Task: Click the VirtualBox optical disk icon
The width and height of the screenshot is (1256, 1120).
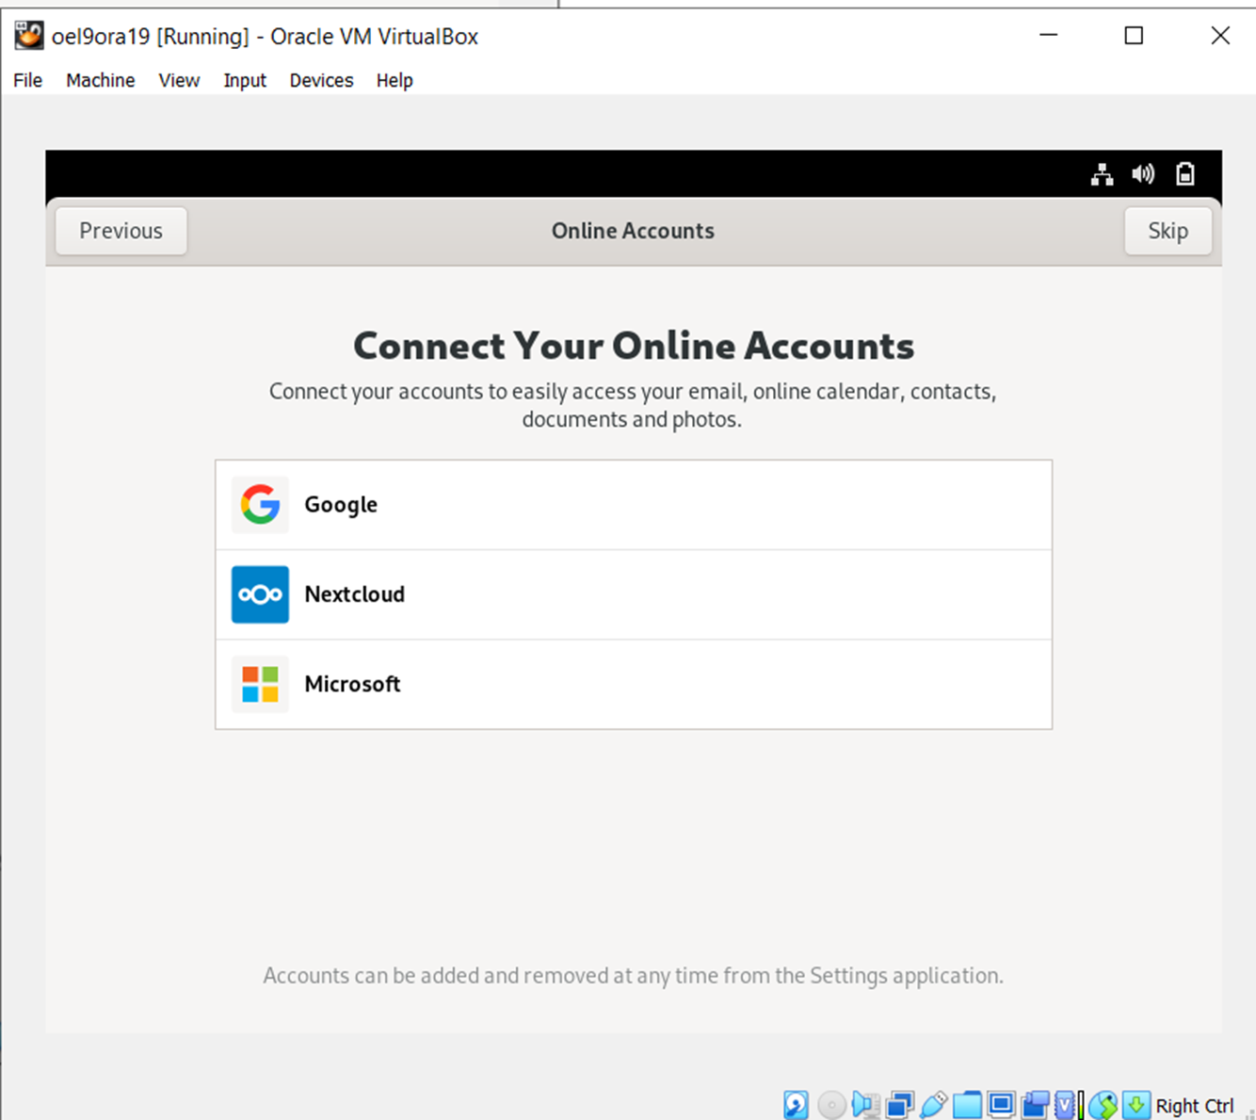Action: [x=831, y=1105]
